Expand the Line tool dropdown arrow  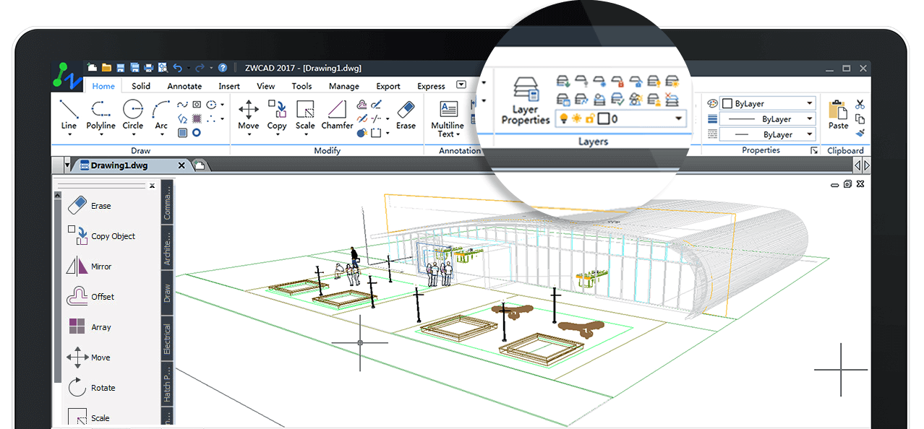(x=69, y=134)
